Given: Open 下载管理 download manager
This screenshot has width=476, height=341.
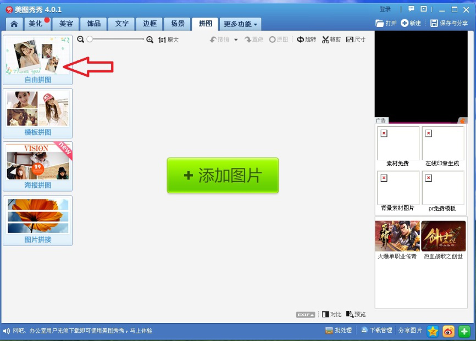Looking at the screenshot, I should 377,331.
